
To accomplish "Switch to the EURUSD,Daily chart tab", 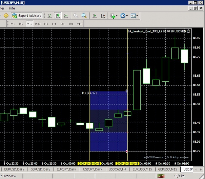I will [14, 169].
